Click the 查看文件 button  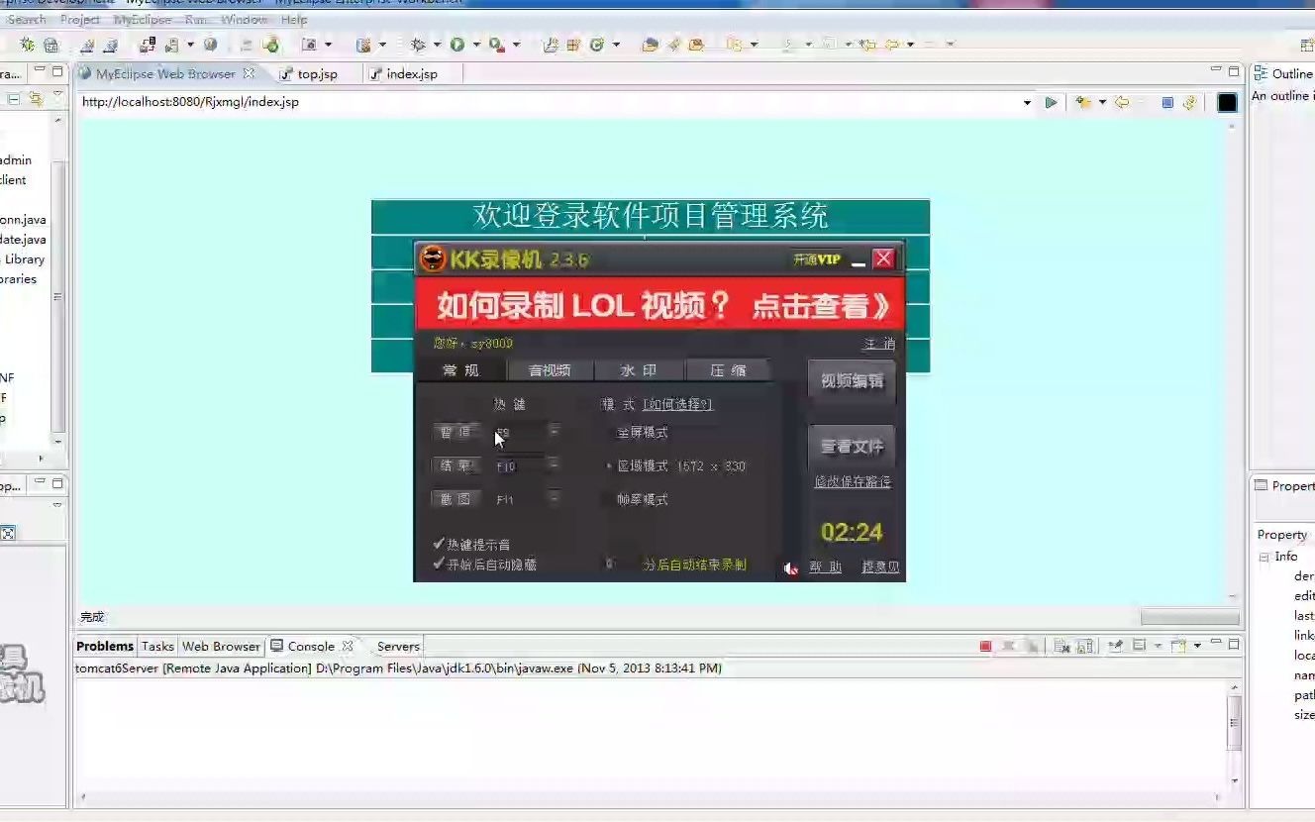tap(852, 447)
